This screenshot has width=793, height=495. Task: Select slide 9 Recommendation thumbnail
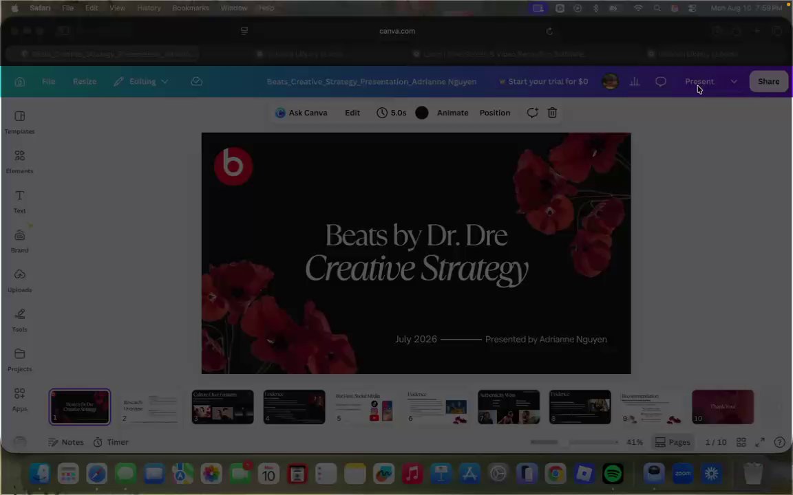(651, 406)
